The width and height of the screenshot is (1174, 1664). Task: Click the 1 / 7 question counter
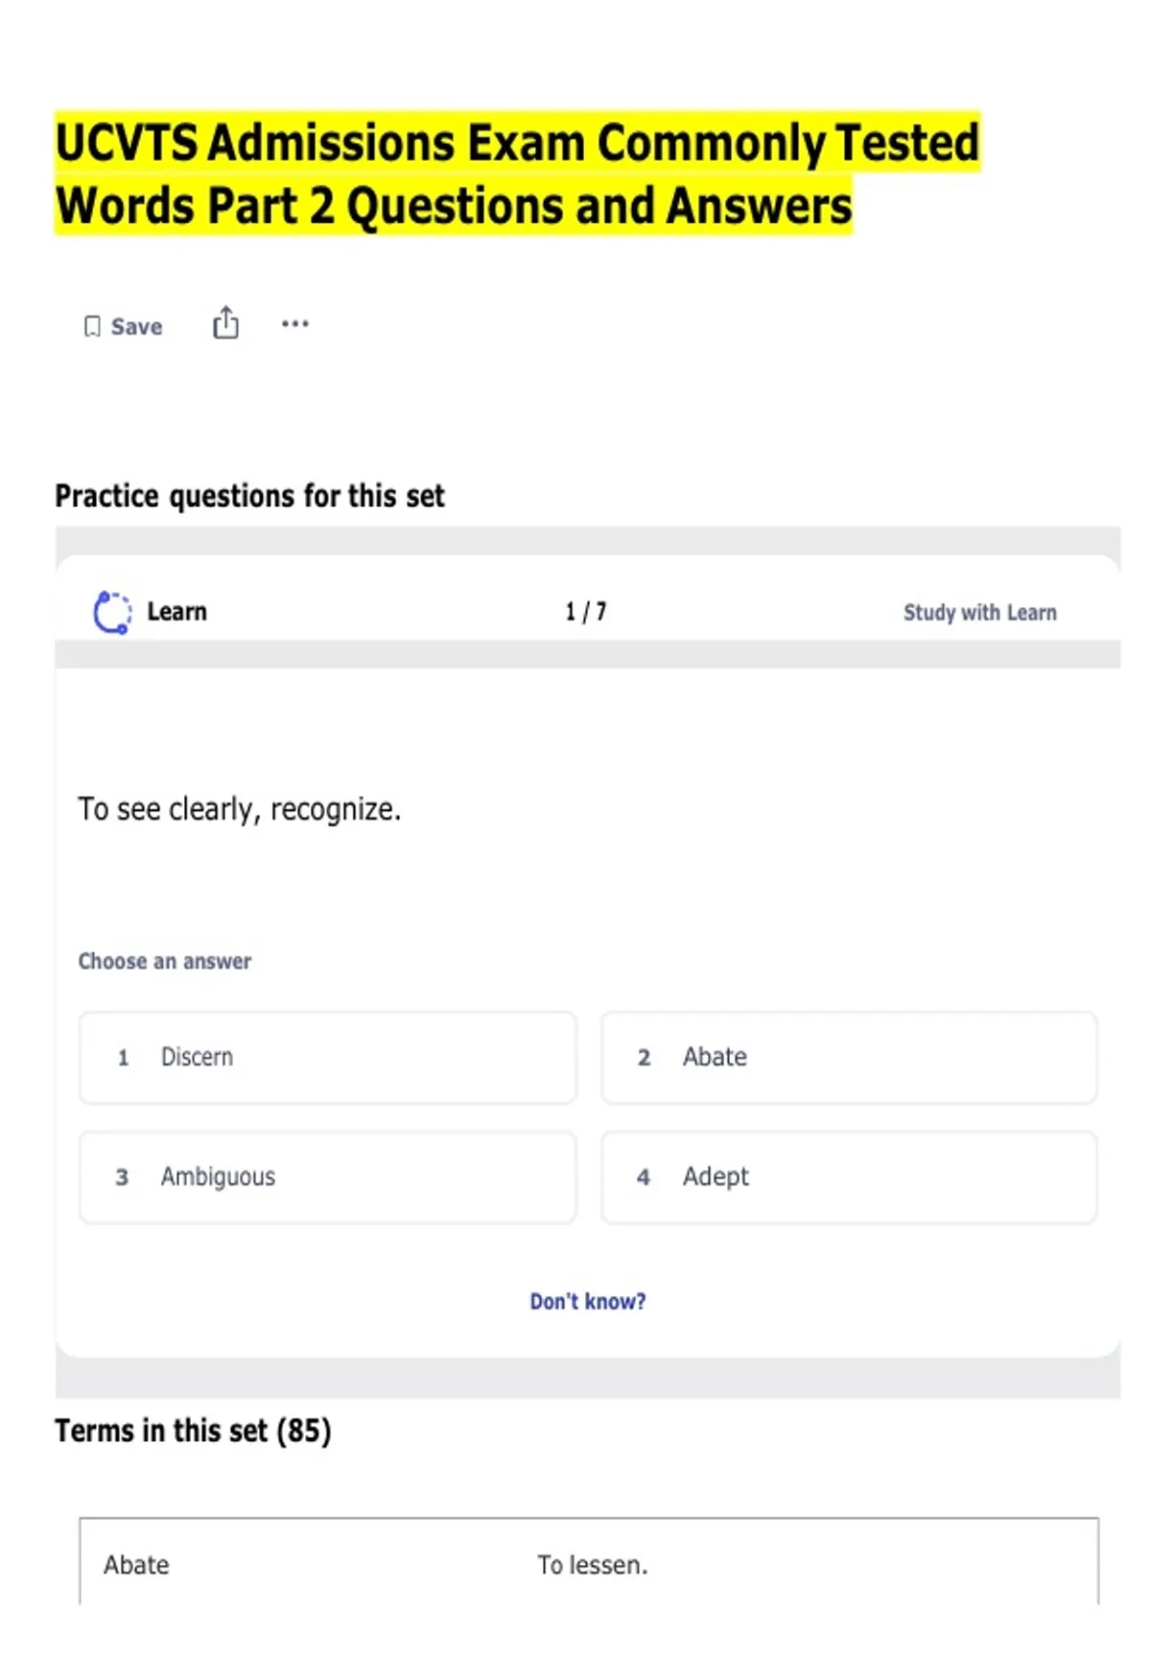click(x=586, y=612)
